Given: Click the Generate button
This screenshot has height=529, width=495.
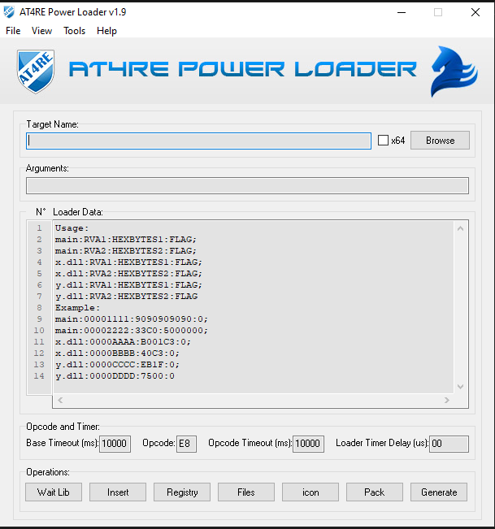Looking at the screenshot, I should point(439,492).
